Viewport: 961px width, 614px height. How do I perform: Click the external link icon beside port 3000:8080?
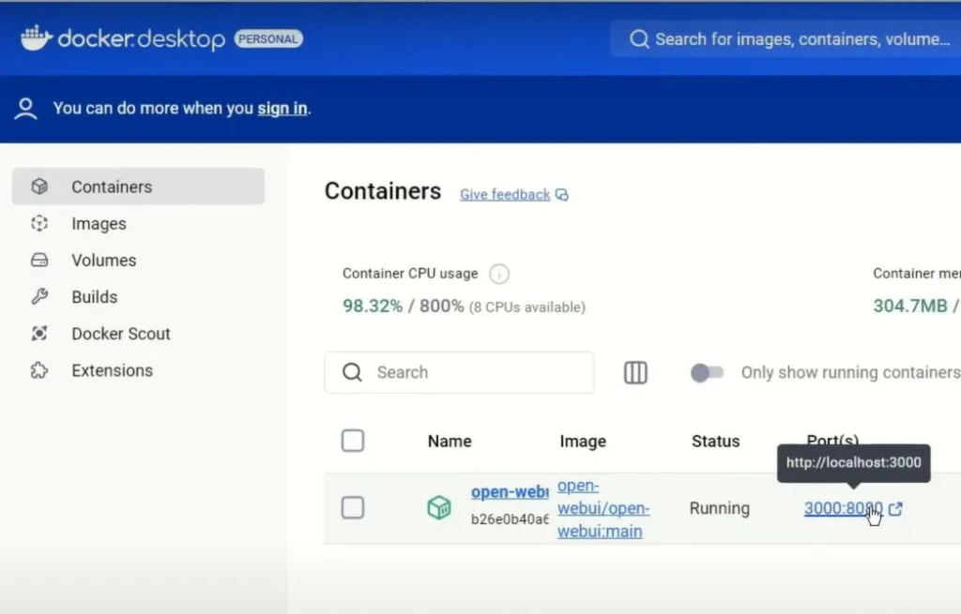coord(895,509)
